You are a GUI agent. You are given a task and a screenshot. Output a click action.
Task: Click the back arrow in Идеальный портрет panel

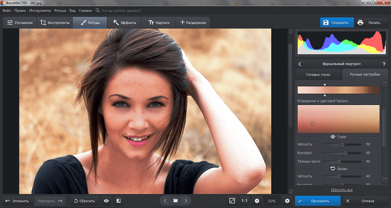click(300, 64)
